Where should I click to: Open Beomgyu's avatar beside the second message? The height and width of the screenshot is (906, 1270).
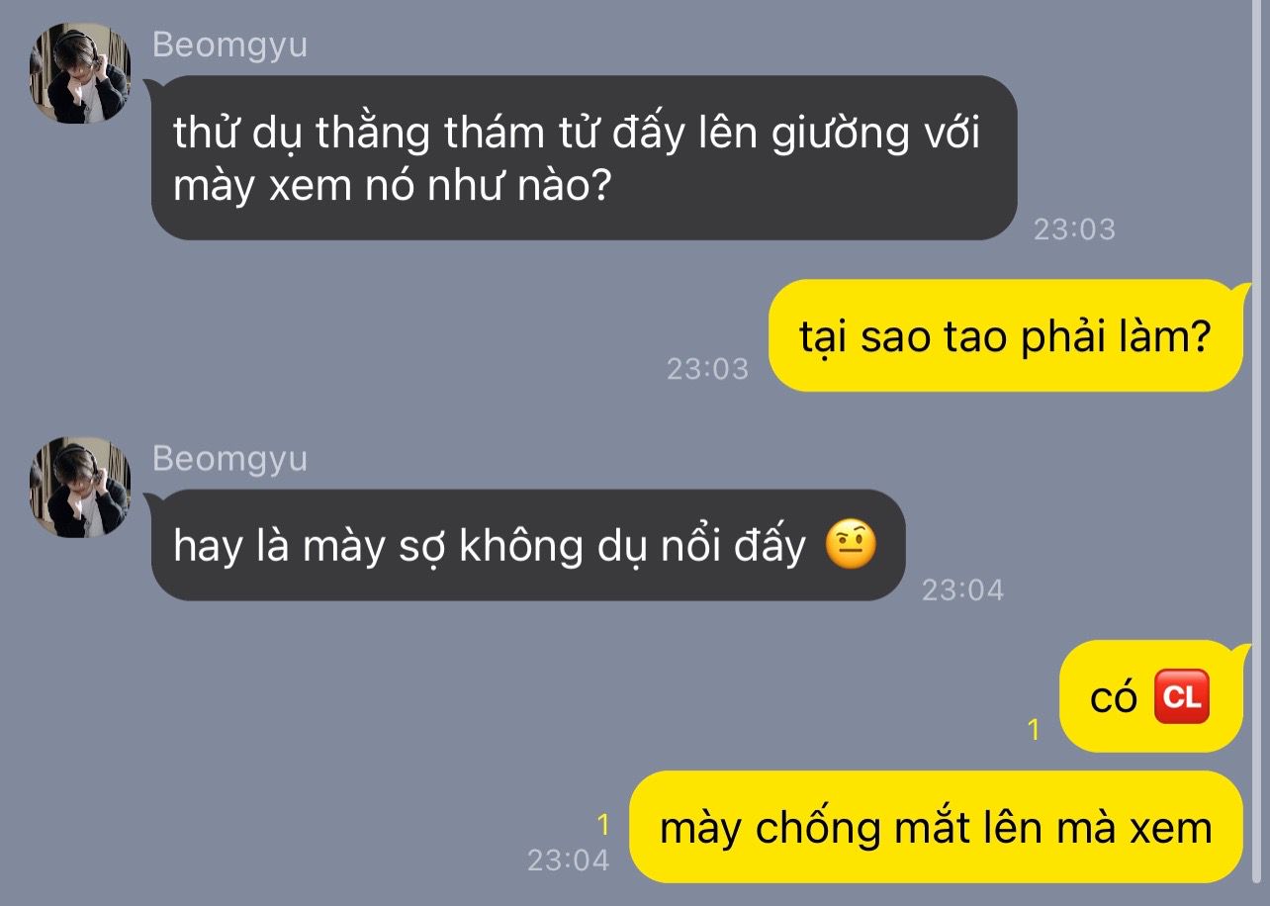pyautogui.click(x=80, y=488)
